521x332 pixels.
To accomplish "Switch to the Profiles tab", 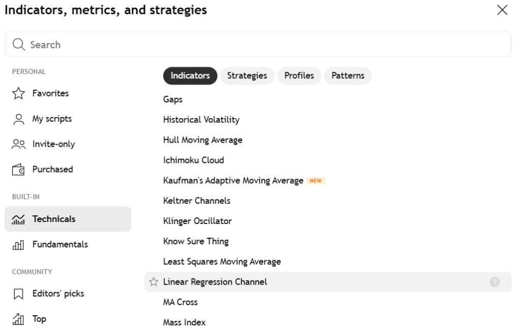I will pyautogui.click(x=299, y=75).
